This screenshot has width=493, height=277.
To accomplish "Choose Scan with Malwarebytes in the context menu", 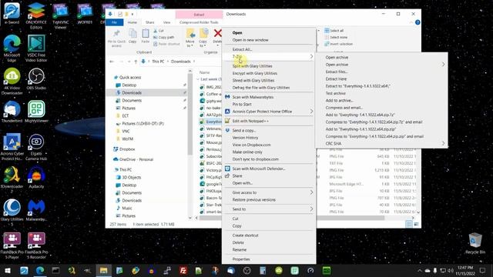I will point(269,97).
